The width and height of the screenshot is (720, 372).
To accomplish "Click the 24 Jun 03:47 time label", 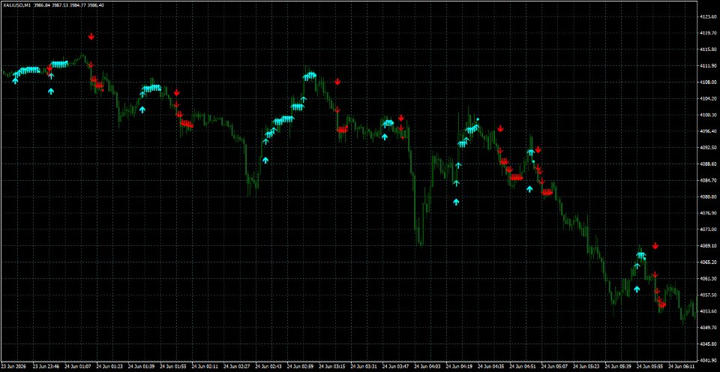I will 395,367.
